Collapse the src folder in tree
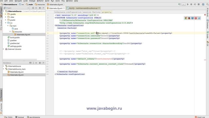This screenshot has height=118, width=209. [x=6, y=23]
